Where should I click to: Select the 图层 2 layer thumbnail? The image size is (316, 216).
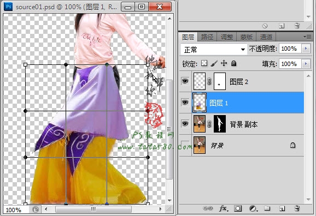(x=200, y=81)
